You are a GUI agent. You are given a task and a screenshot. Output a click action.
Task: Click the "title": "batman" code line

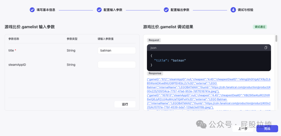tap(170, 60)
